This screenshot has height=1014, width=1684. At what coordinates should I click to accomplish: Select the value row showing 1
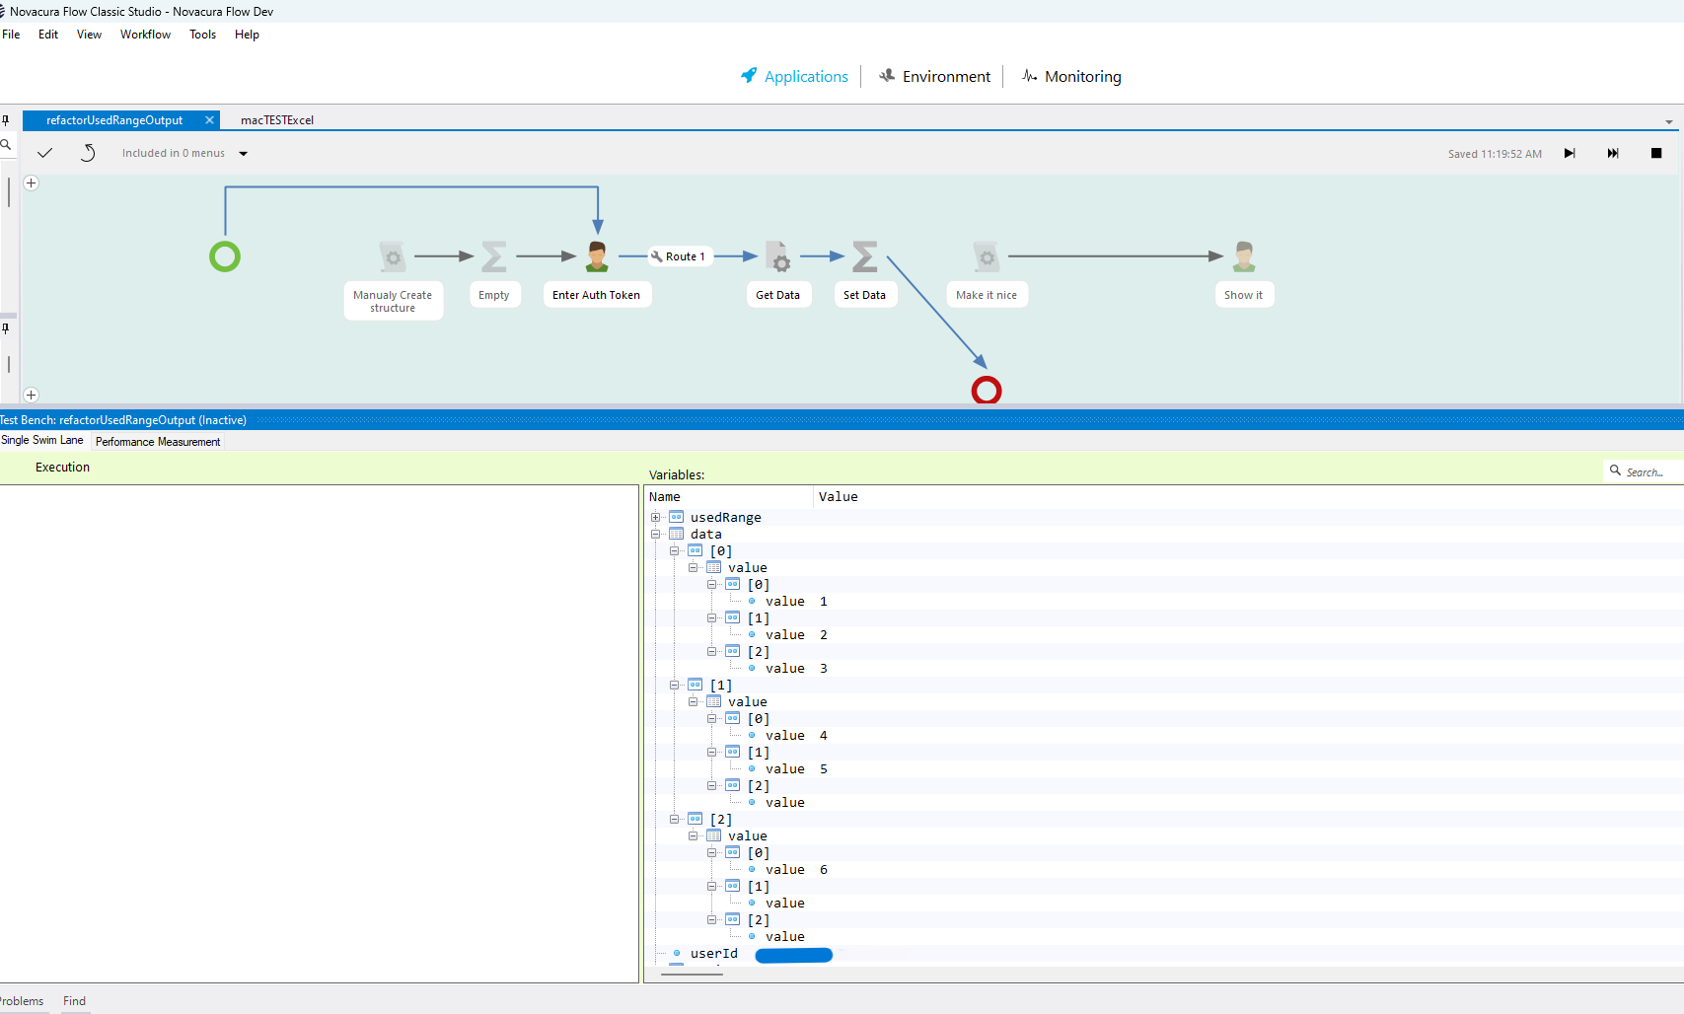click(1164, 602)
